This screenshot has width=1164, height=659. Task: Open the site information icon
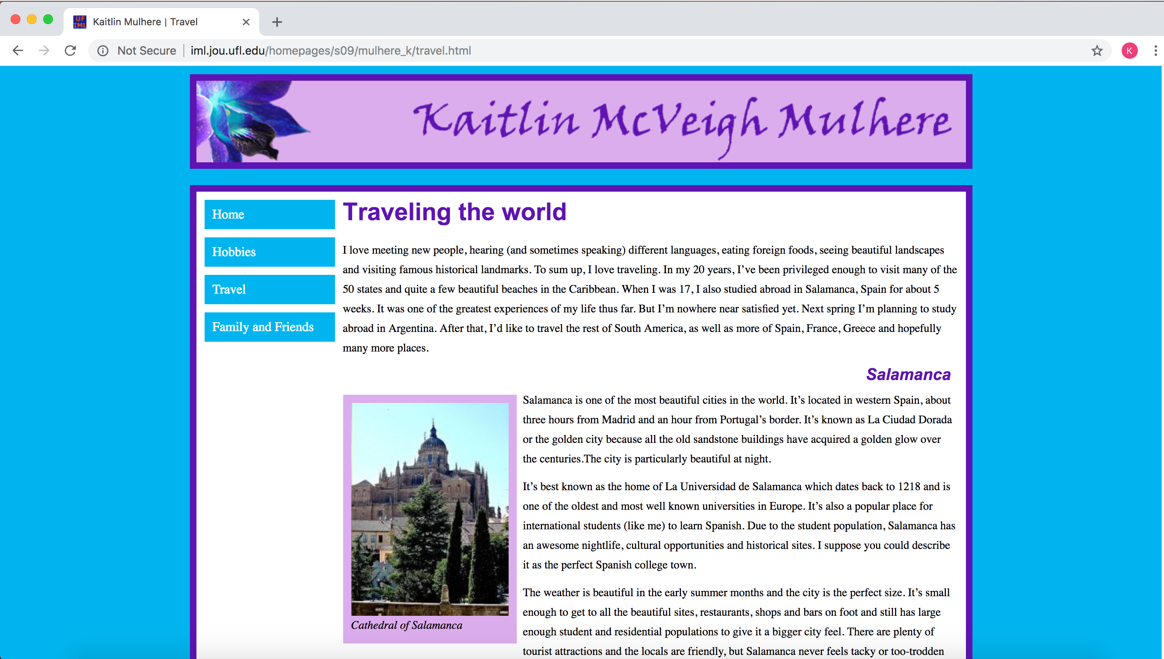click(103, 51)
